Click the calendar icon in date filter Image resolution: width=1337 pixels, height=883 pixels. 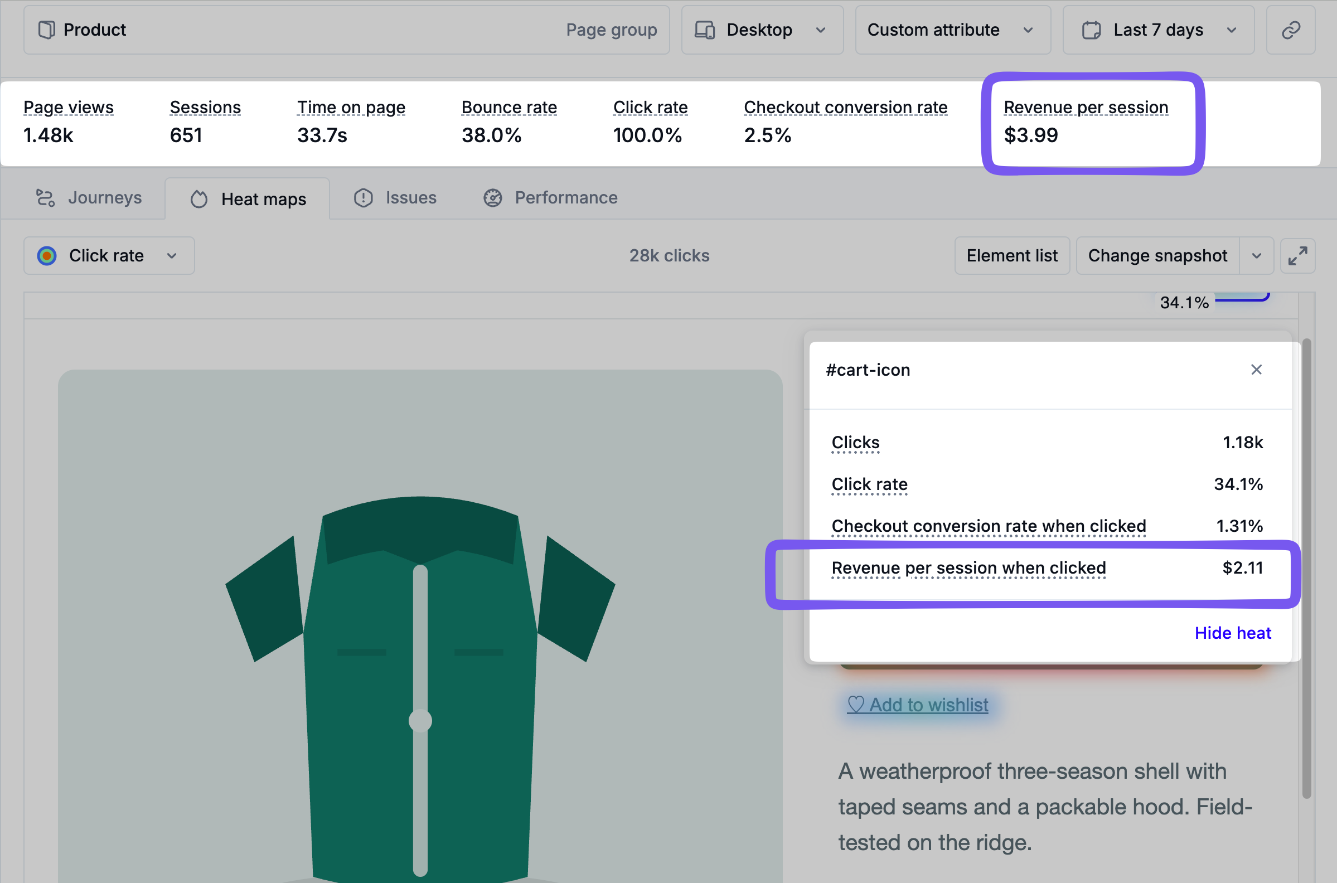[1091, 30]
